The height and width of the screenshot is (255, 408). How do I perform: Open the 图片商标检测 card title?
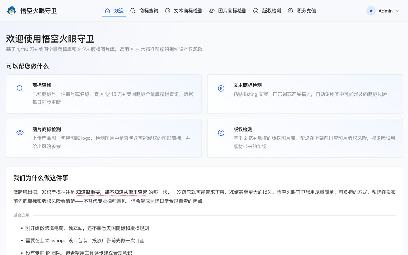47,129
